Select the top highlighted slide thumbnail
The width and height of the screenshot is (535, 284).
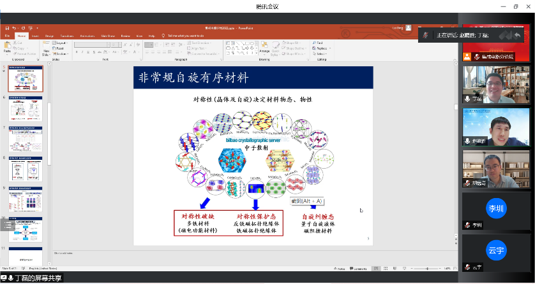coord(26,80)
